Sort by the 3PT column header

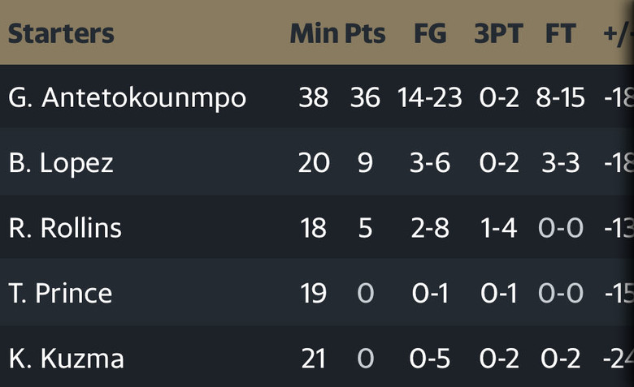[x=498, y=33]
